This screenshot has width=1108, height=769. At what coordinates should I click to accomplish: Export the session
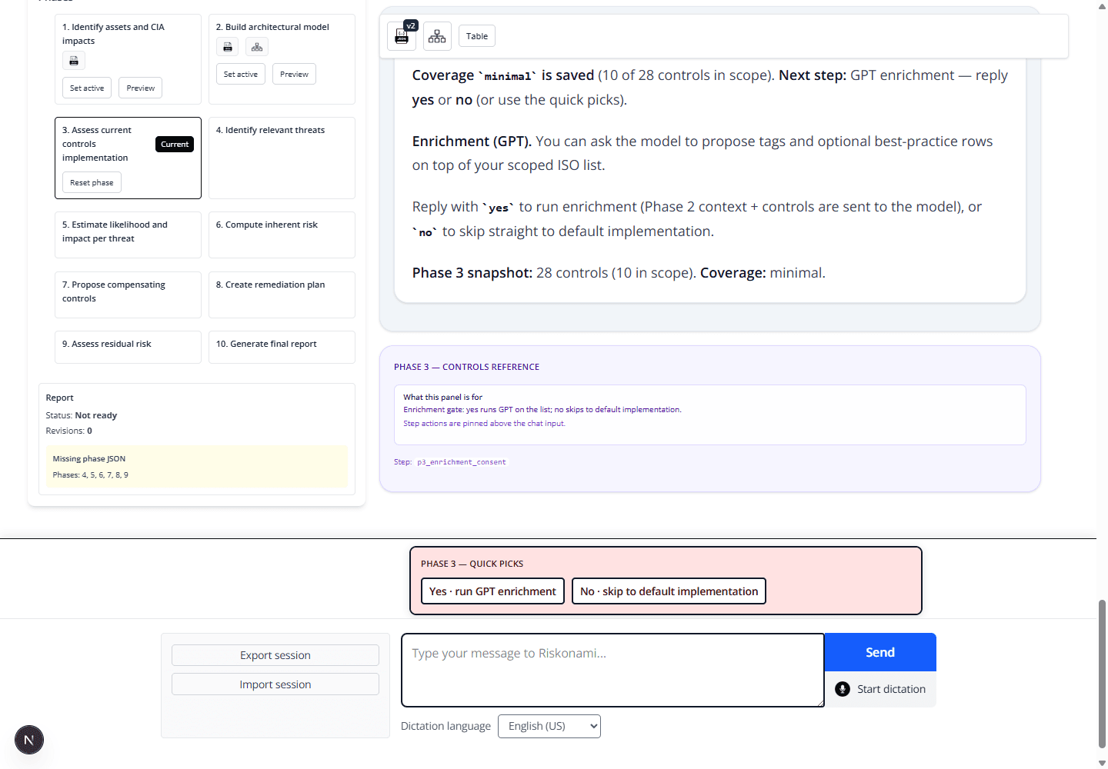click(x=275, y=655)
